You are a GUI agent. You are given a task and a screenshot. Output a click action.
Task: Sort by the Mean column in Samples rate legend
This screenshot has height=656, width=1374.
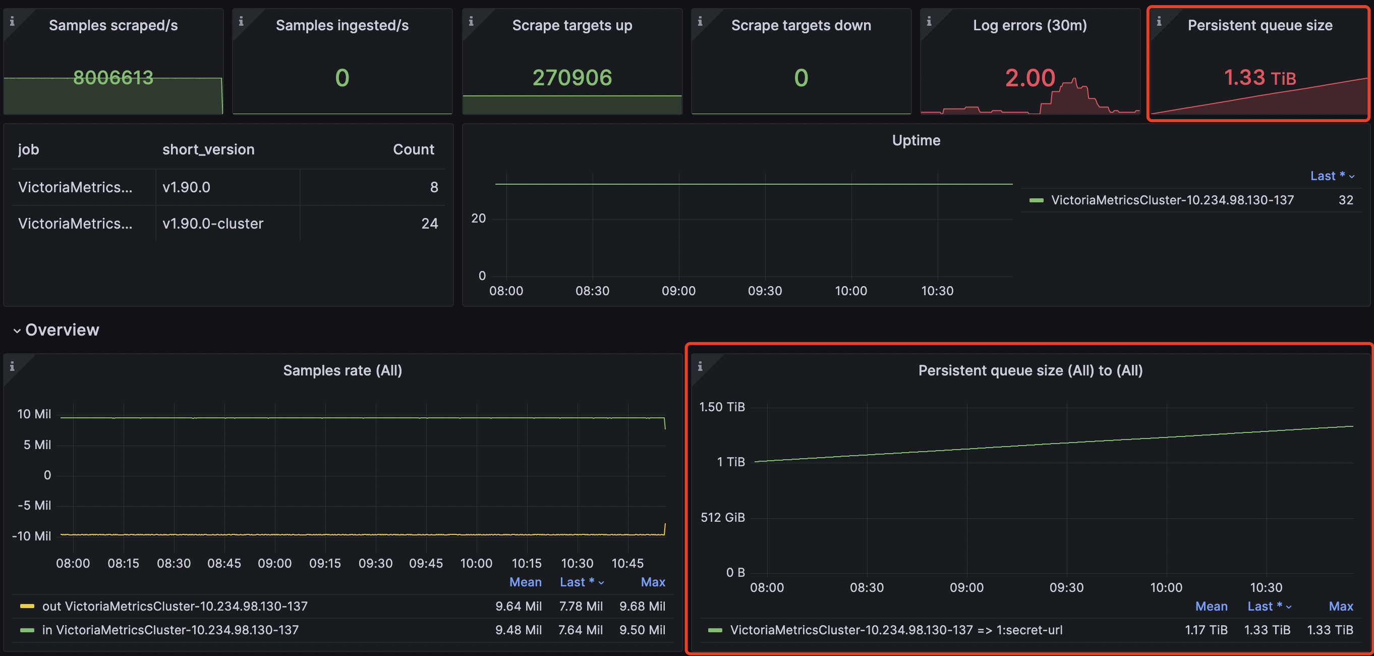click(526, 582)
